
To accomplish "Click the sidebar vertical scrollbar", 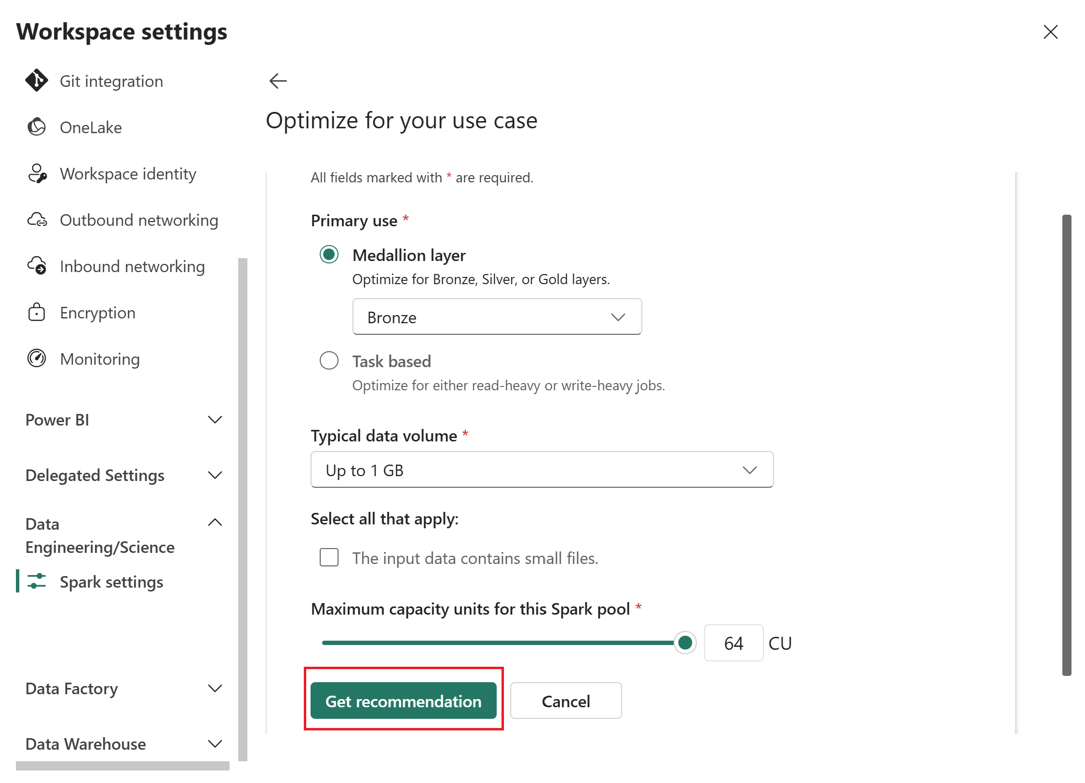I will click(243, 509).
